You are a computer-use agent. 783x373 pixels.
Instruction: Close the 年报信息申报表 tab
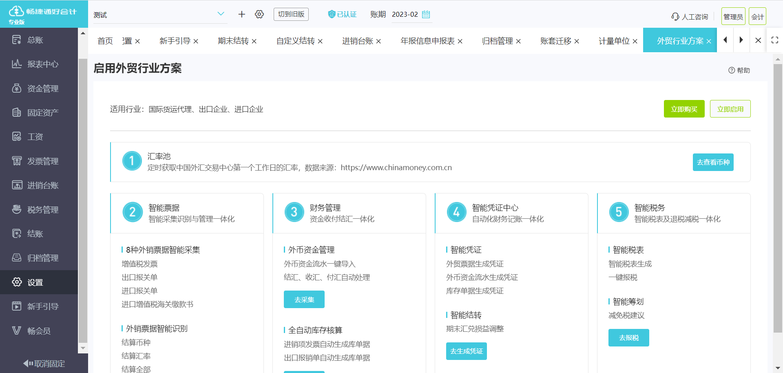coord(460,41)
